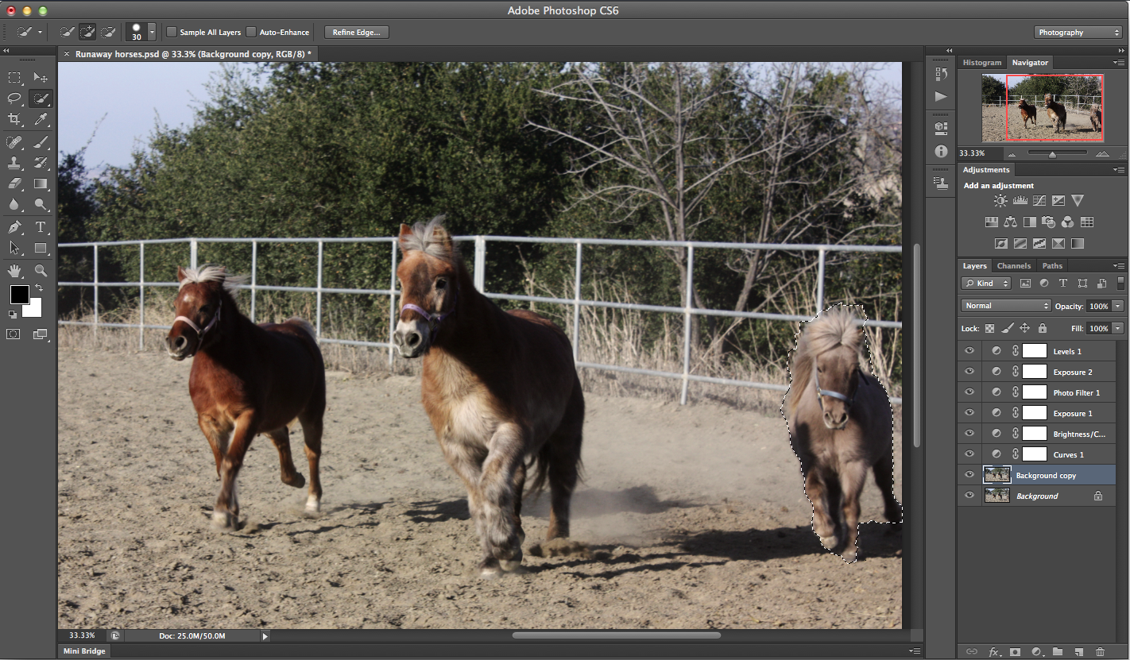Hide the Background copy layer
Image resolution: width=1130 pixels, height=660 pixels.
pos(969,475)
